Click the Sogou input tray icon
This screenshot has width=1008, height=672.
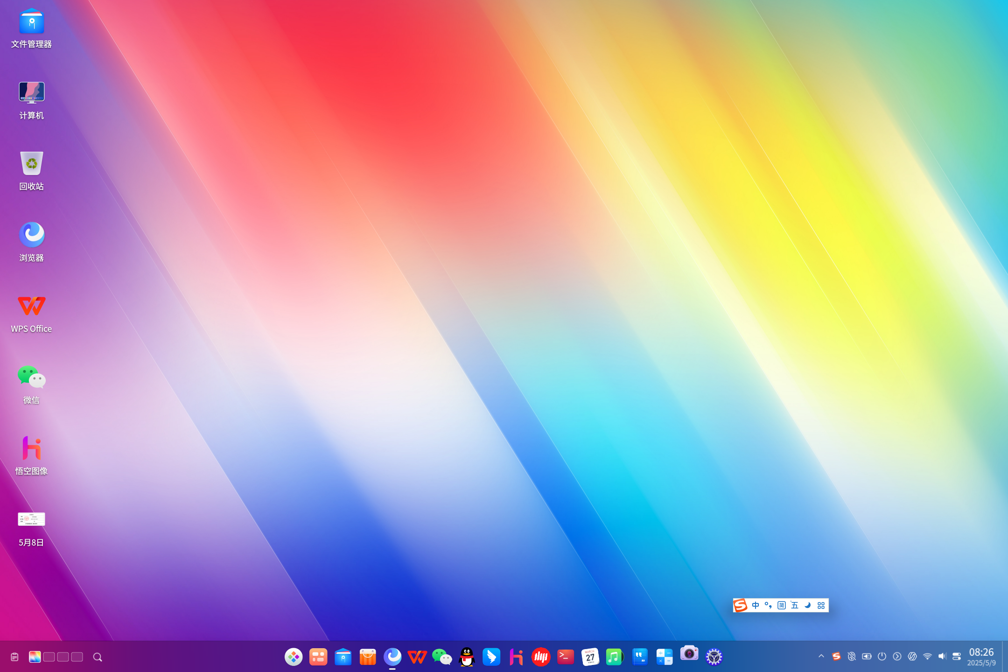point(836,656)
